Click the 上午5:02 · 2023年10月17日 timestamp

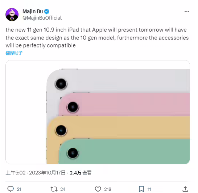36,173
